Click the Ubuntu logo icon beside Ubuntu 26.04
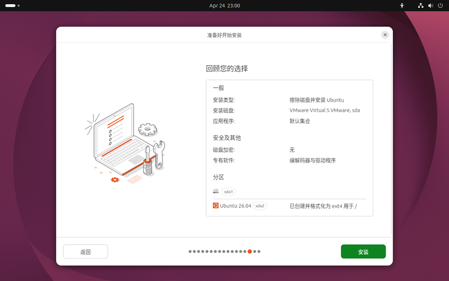This screenshot has height=281, width=449. (215, 205)
